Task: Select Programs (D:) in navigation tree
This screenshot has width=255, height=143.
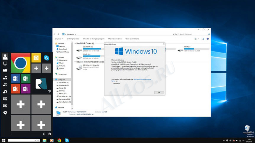Action: pyautogui.click(x=64, y=85)
